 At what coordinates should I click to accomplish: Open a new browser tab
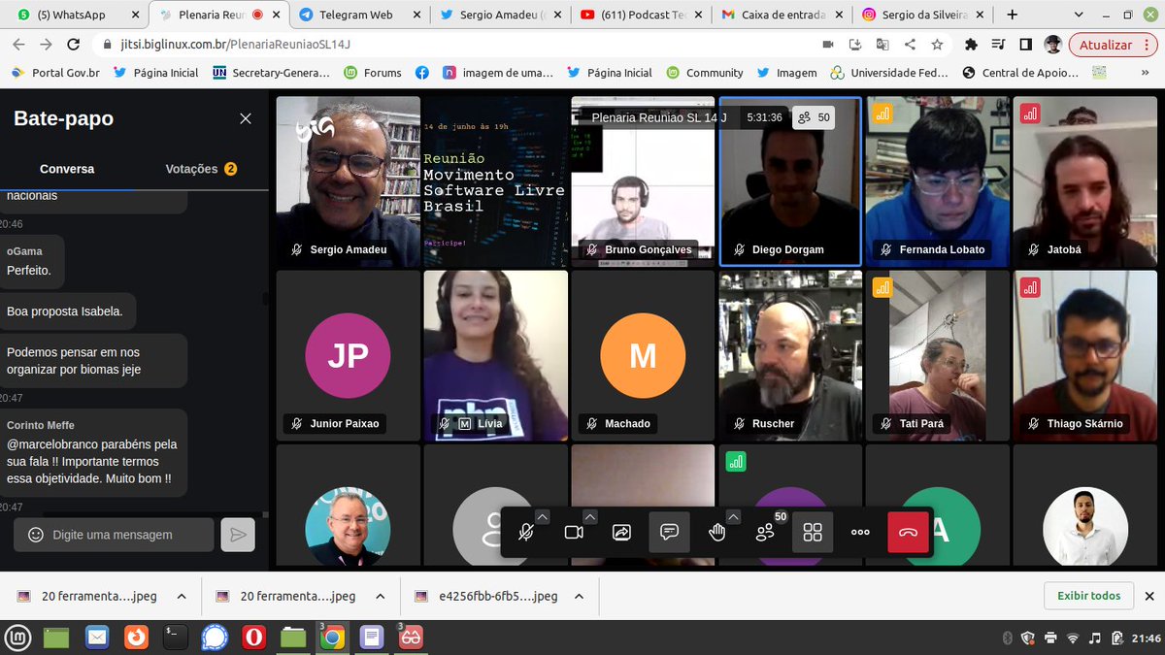1013,16
